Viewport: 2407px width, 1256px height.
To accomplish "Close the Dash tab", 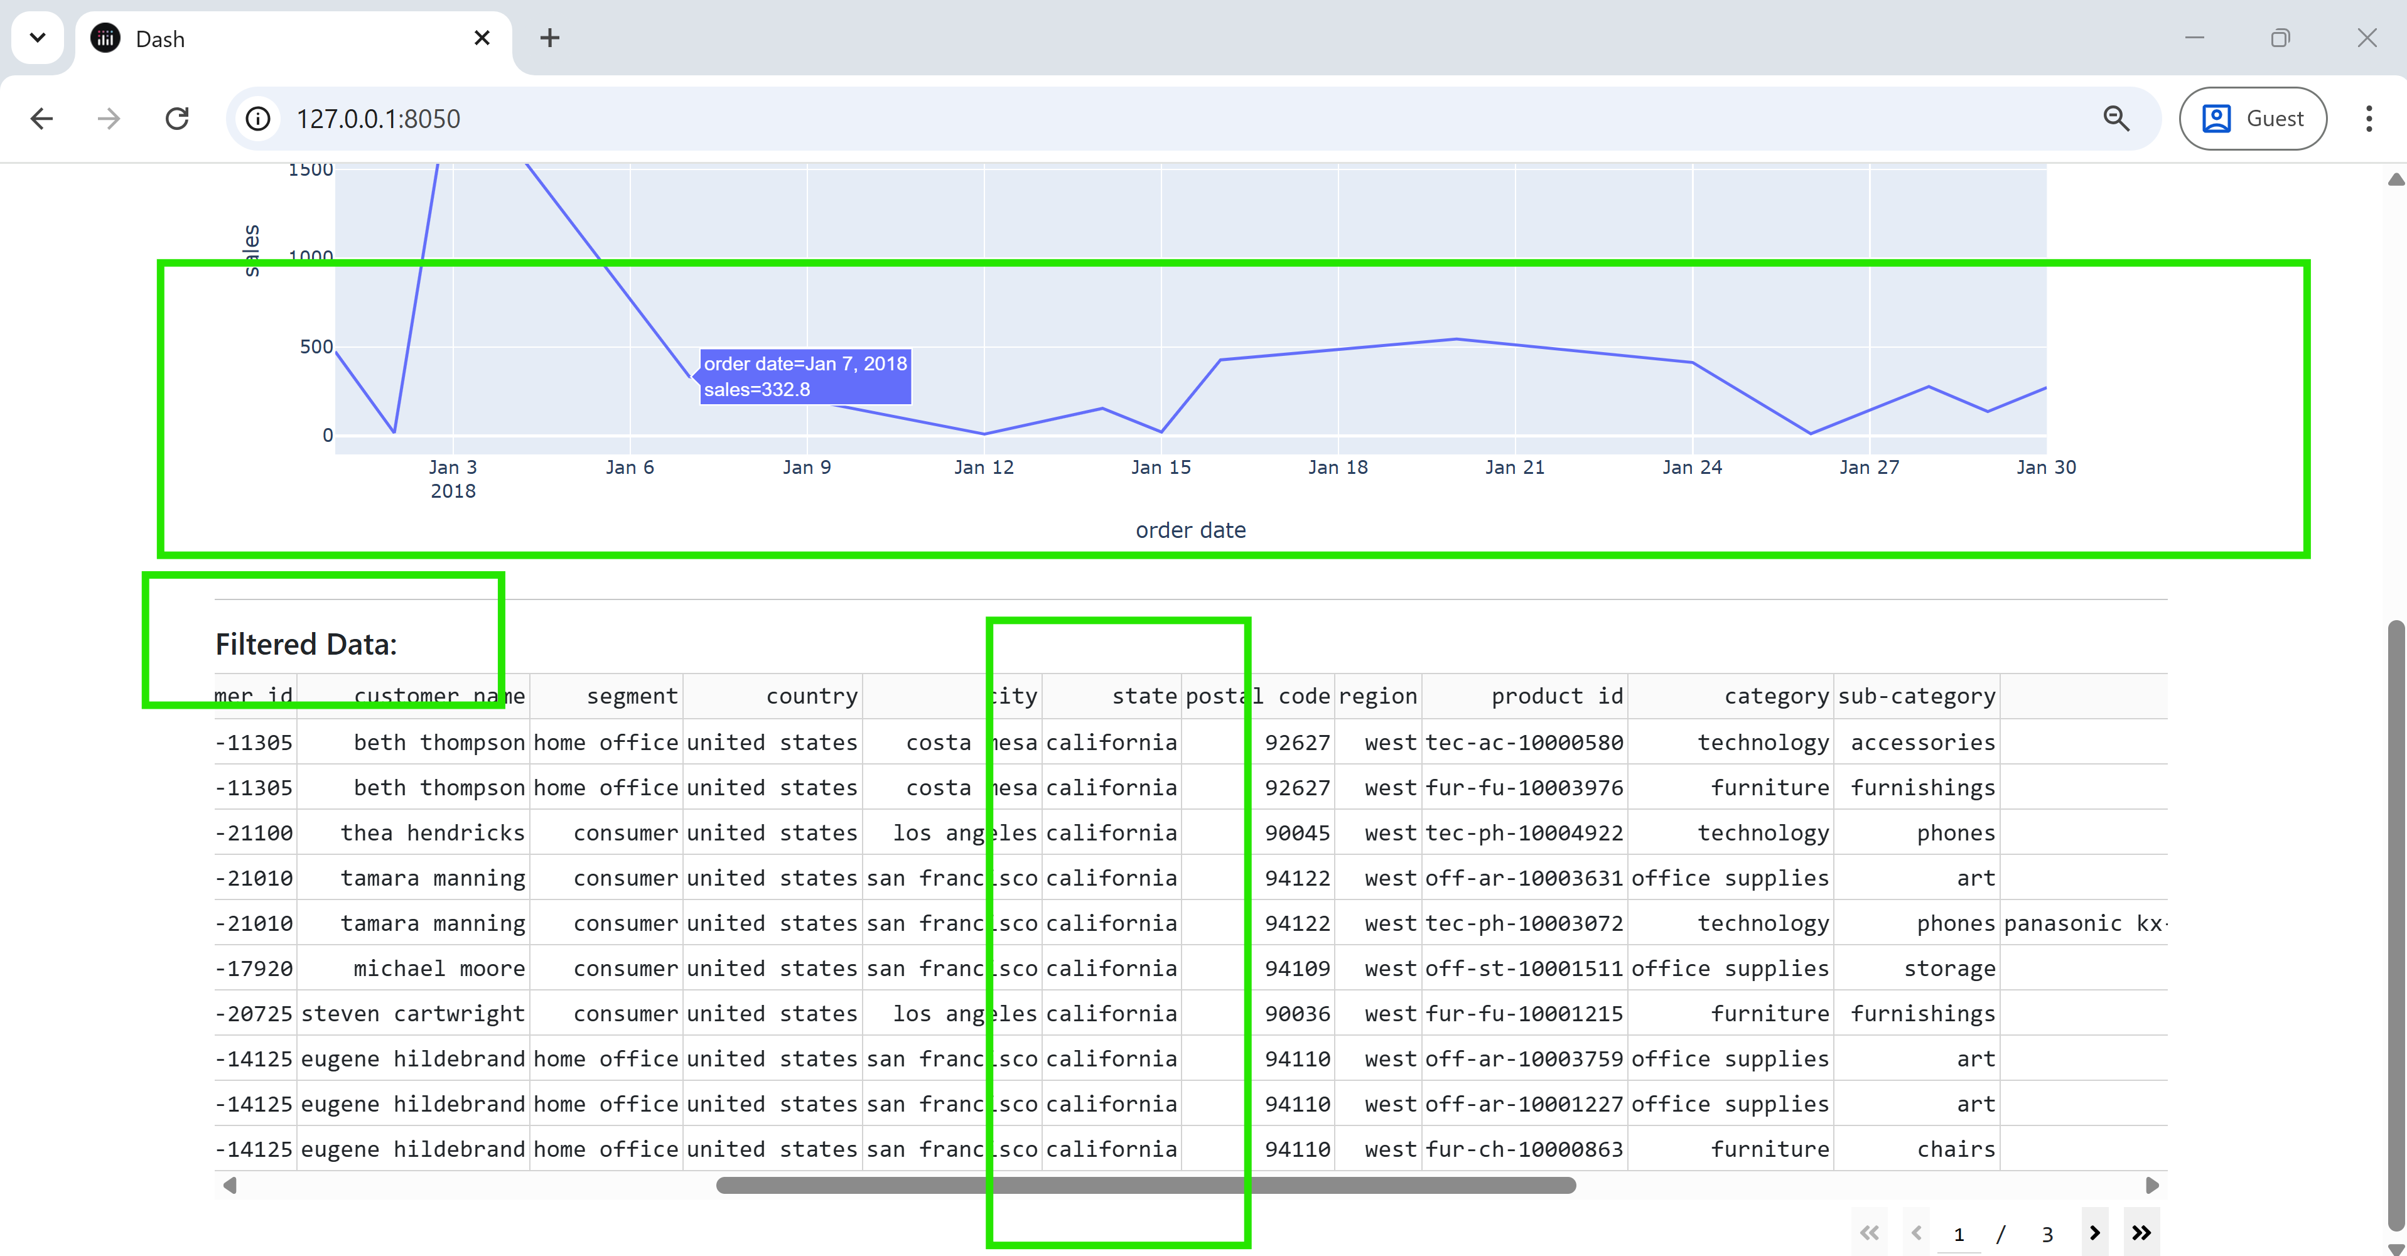I will pyautogui.click(x=482, y=38).
